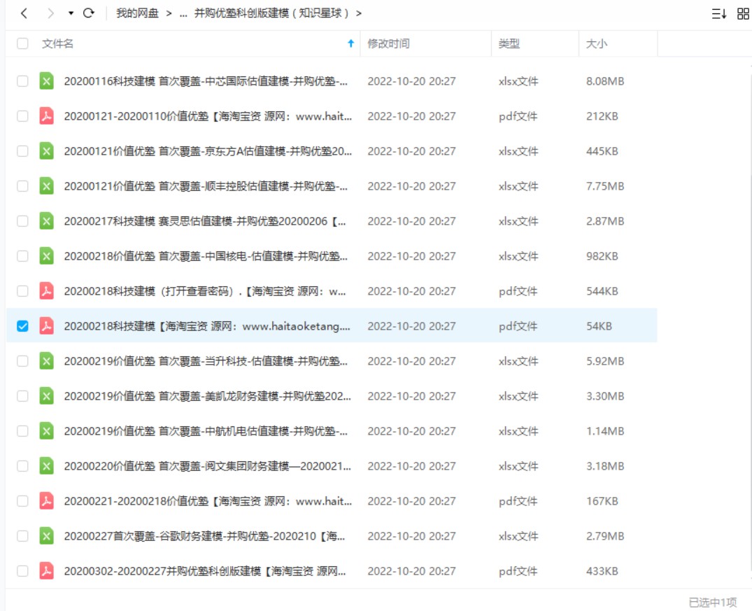Check the 赛灵思估值建模 file checkbox

[x=22, y=221]
